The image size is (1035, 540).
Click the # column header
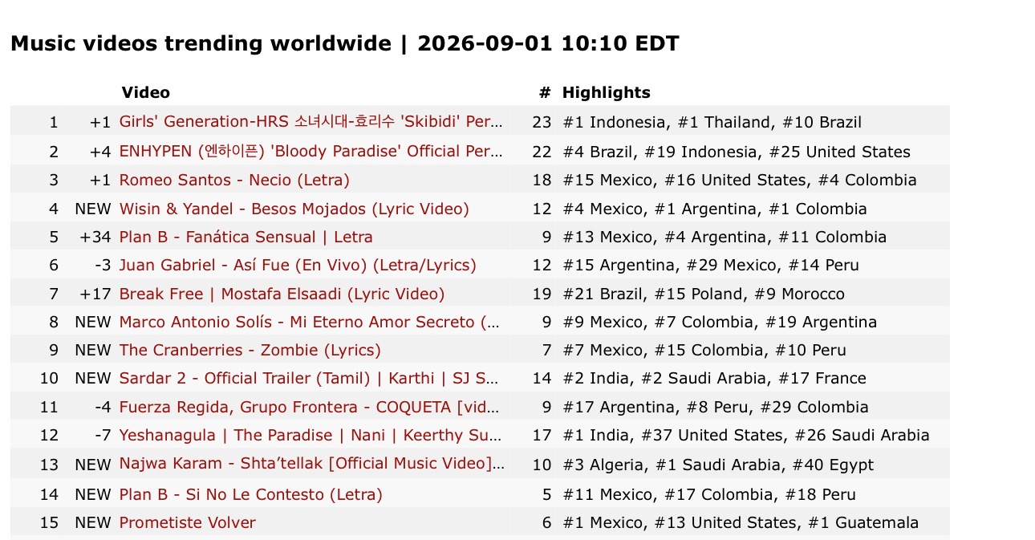pos(545,92)
